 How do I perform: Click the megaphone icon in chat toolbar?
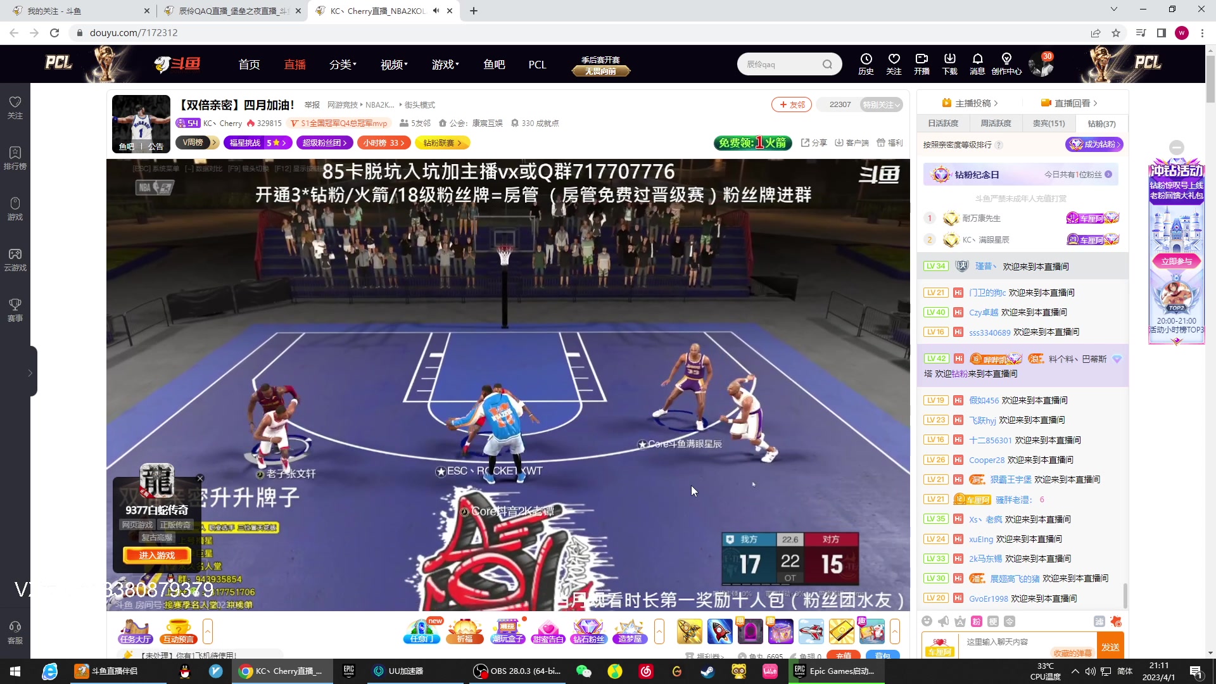click(x=944, y=621)
